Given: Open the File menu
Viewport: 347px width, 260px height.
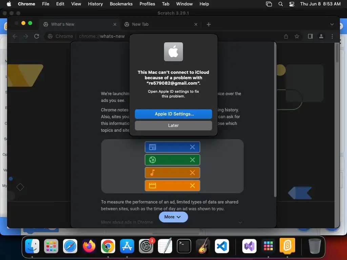Looking at the screenshot, I should click(46, 4).
